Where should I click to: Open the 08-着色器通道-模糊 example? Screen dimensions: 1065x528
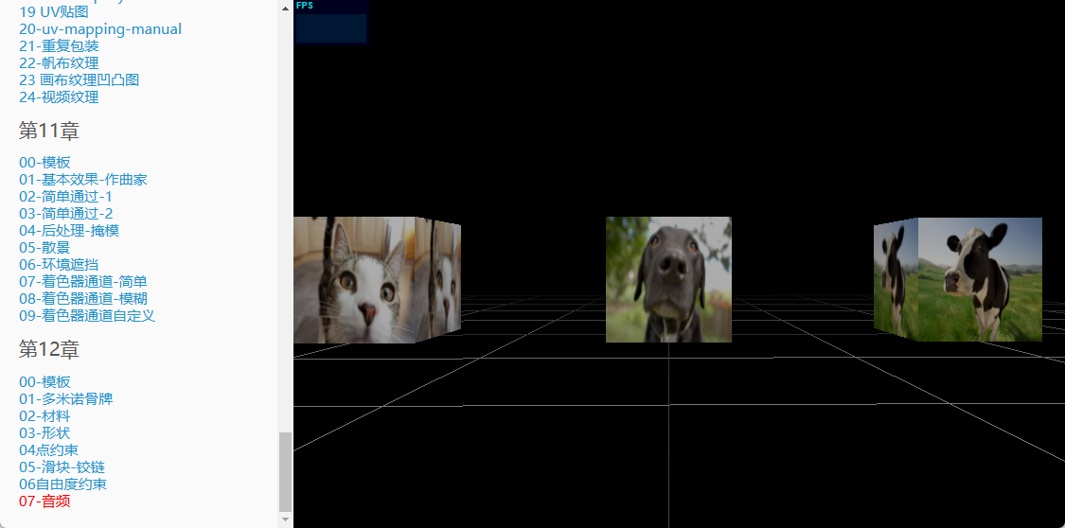pos(82,299)
